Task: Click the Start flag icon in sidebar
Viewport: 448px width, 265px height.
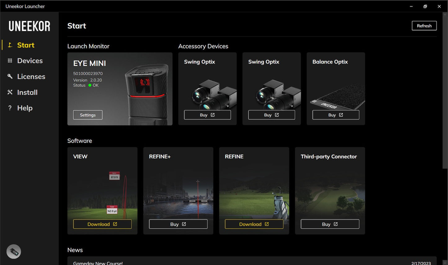Action: pyautogui.click(x=10, y=45)
